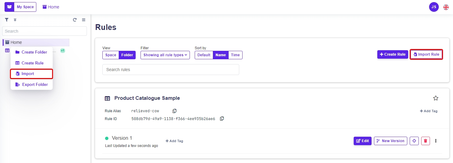Sort rules by Time
The height and width of the screenshot is (163, 453).
pos(235,55)
